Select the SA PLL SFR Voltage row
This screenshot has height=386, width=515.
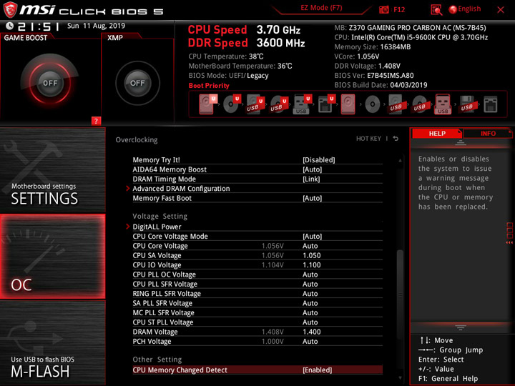tap(257, 303)
